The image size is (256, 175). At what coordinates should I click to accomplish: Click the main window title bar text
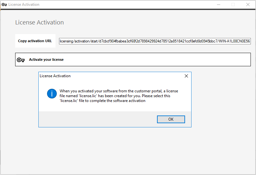pos(24,5)
